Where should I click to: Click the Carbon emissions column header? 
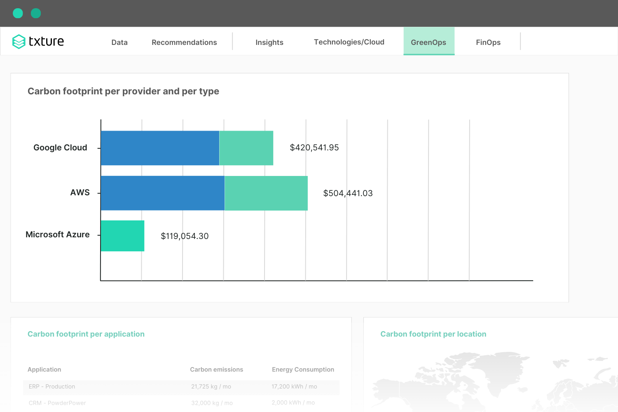click(x=217, y=370)
